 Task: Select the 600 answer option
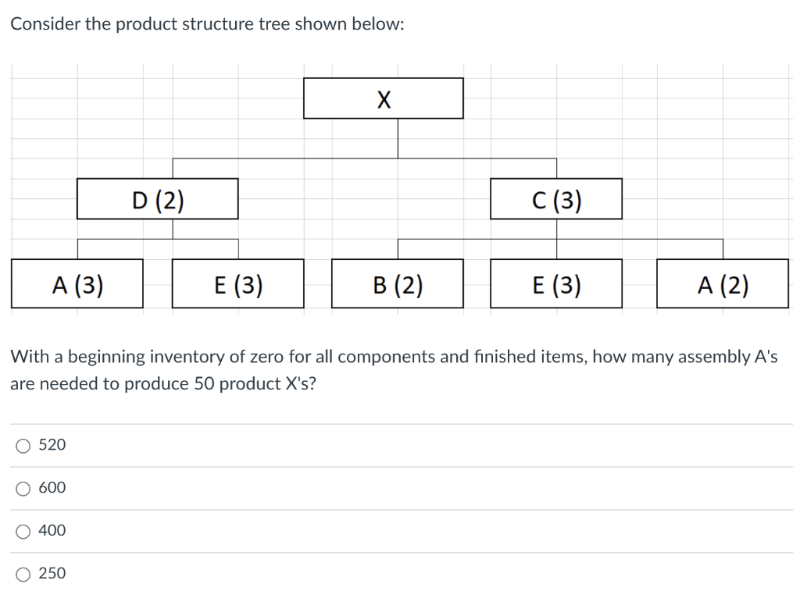pyautogui.click(x=55, y=487)
